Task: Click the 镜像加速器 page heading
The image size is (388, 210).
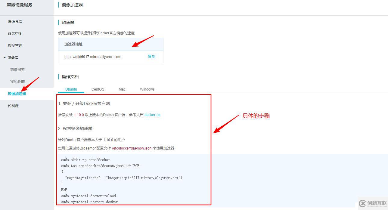Action: pos(72,5)
